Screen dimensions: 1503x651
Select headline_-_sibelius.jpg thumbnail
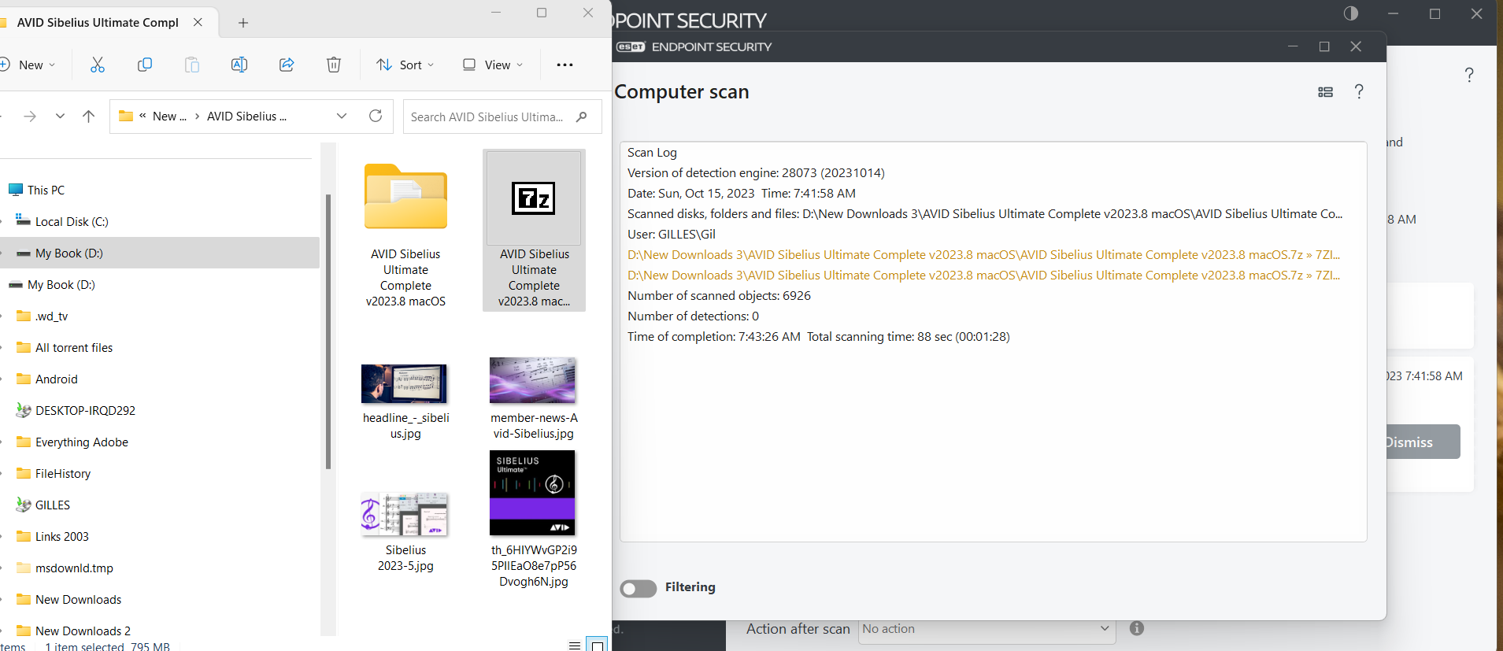tap(405, 383)
